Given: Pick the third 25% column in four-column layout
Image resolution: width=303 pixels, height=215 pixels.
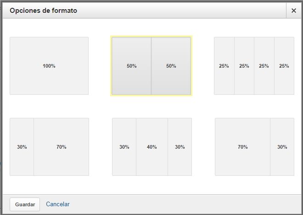Looking at the screenshot, I should [x=264, y=66].
